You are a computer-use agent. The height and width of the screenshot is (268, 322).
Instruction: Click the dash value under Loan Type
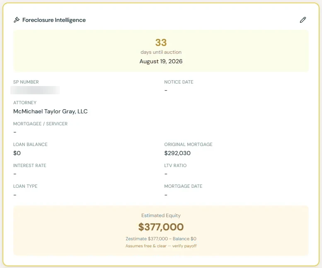pos(15,195)
